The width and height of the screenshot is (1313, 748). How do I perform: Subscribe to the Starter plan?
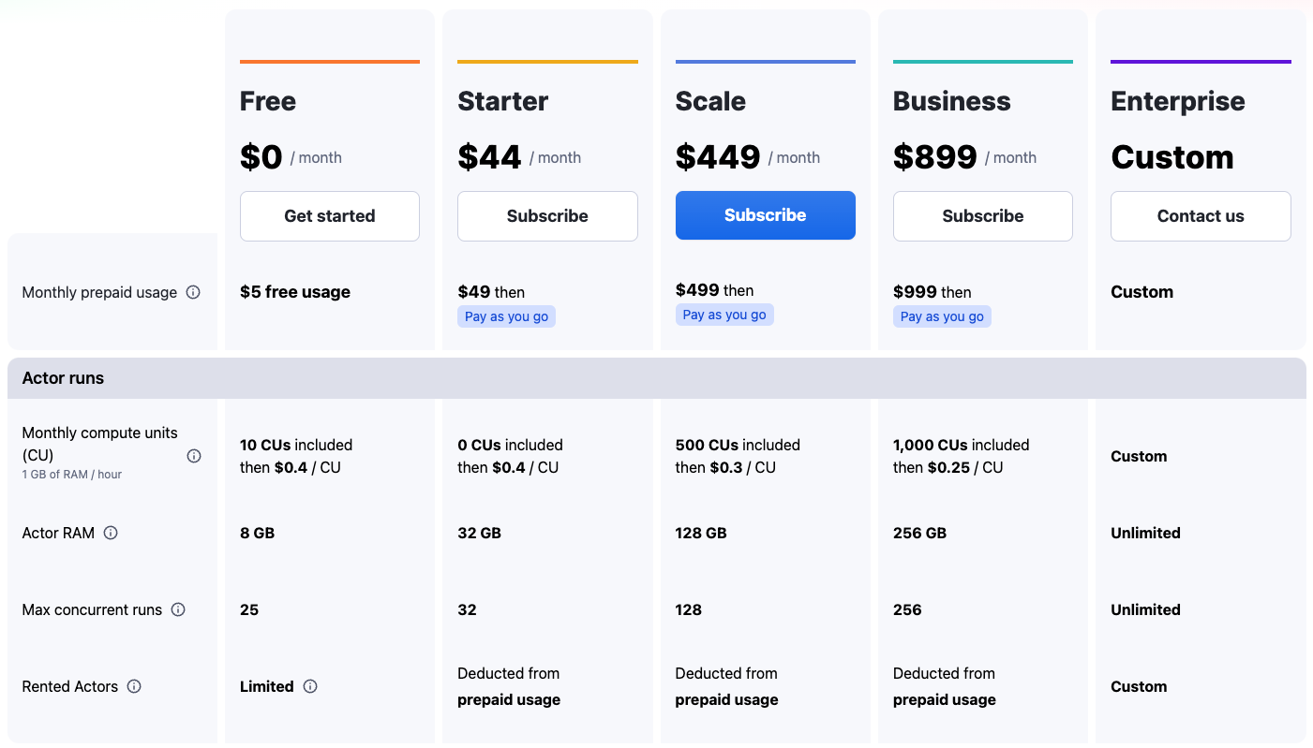pyautogui.click(x=547, y=216)
